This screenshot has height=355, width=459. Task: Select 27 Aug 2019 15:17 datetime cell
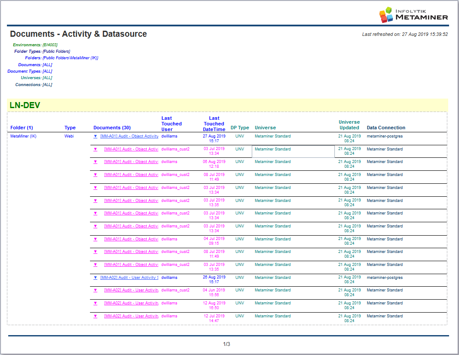[214, 138]
